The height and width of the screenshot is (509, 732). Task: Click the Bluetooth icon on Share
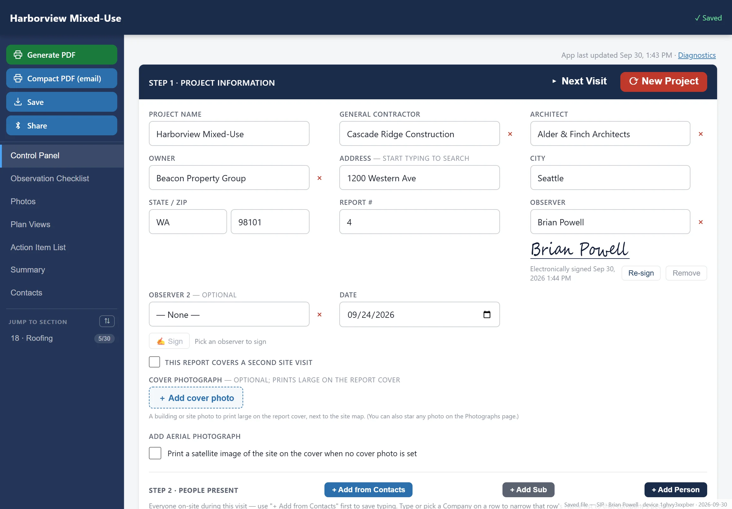click(18, 126)
